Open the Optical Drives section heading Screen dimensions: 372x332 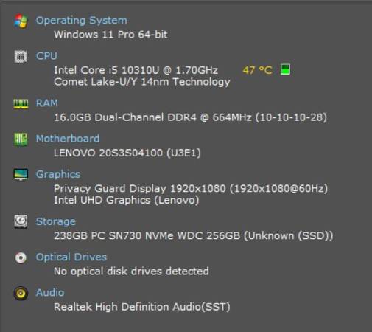click(71, 257)
